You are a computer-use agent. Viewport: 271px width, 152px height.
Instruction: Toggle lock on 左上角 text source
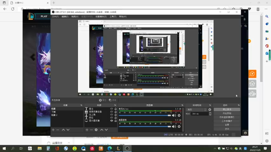116,115
